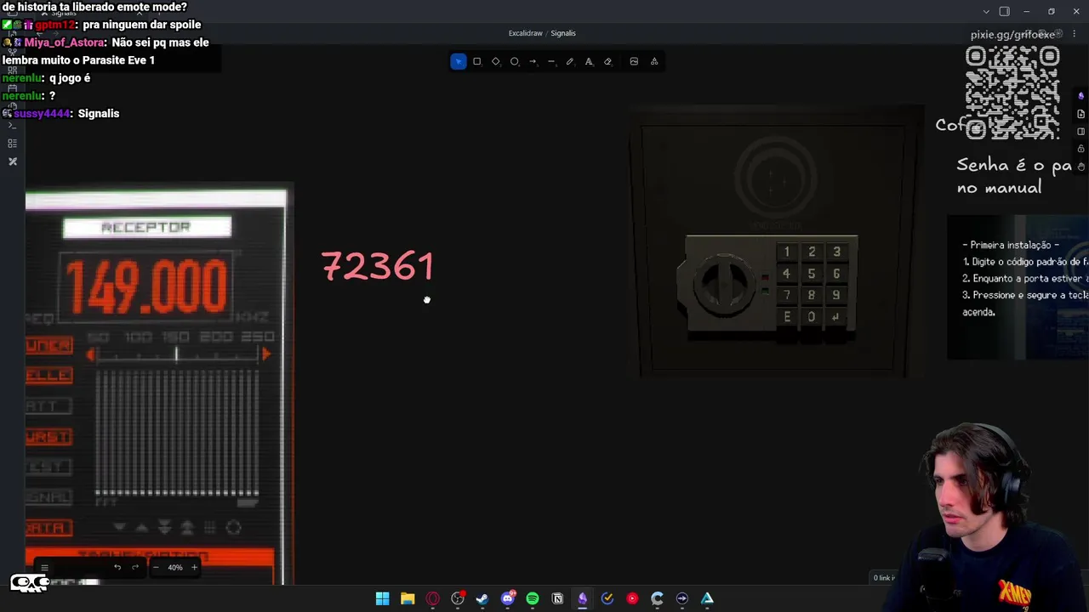This screenshot has height=612, width=1089.
Task: Choose the Insert image tool
Action: point(634,61)
